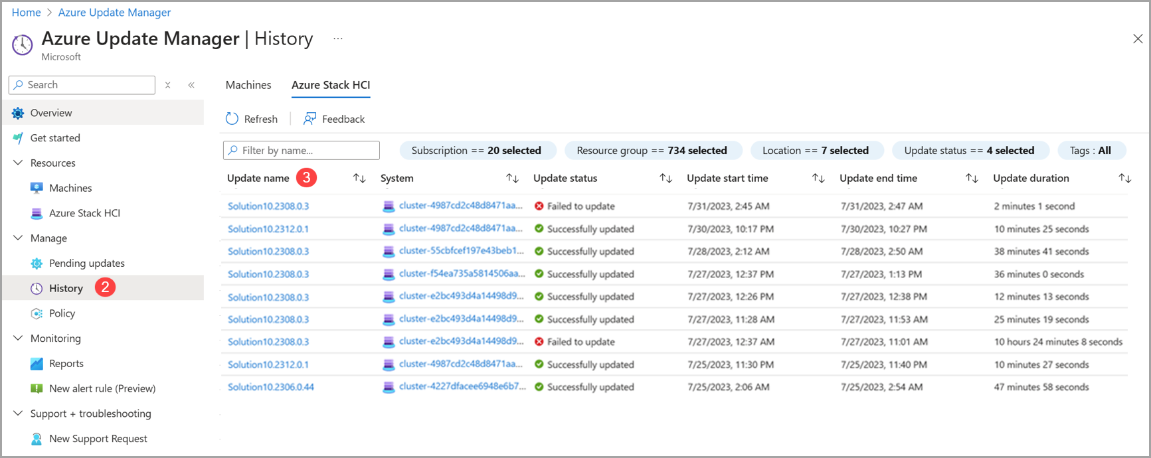This screenshot has width=1151, height=458.
Task: Open the Update status filter pill
Action: click(969, 151)
